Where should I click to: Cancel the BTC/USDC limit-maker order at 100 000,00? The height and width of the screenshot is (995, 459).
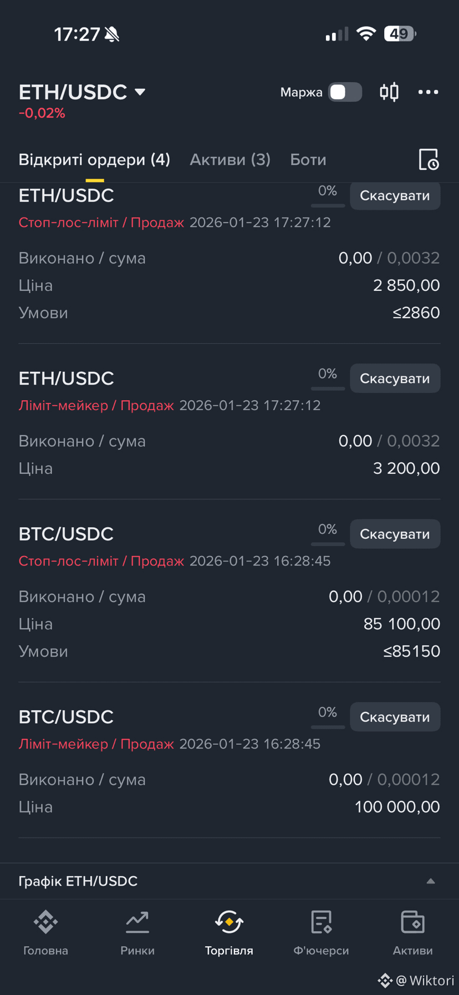pyautogui.click(x=395, y=717)
